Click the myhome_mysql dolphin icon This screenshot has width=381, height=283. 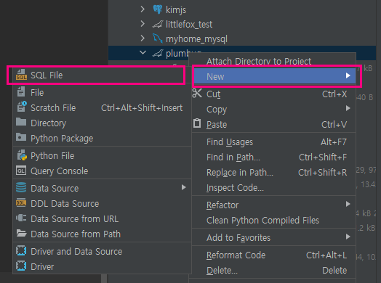tap(158, 38)
